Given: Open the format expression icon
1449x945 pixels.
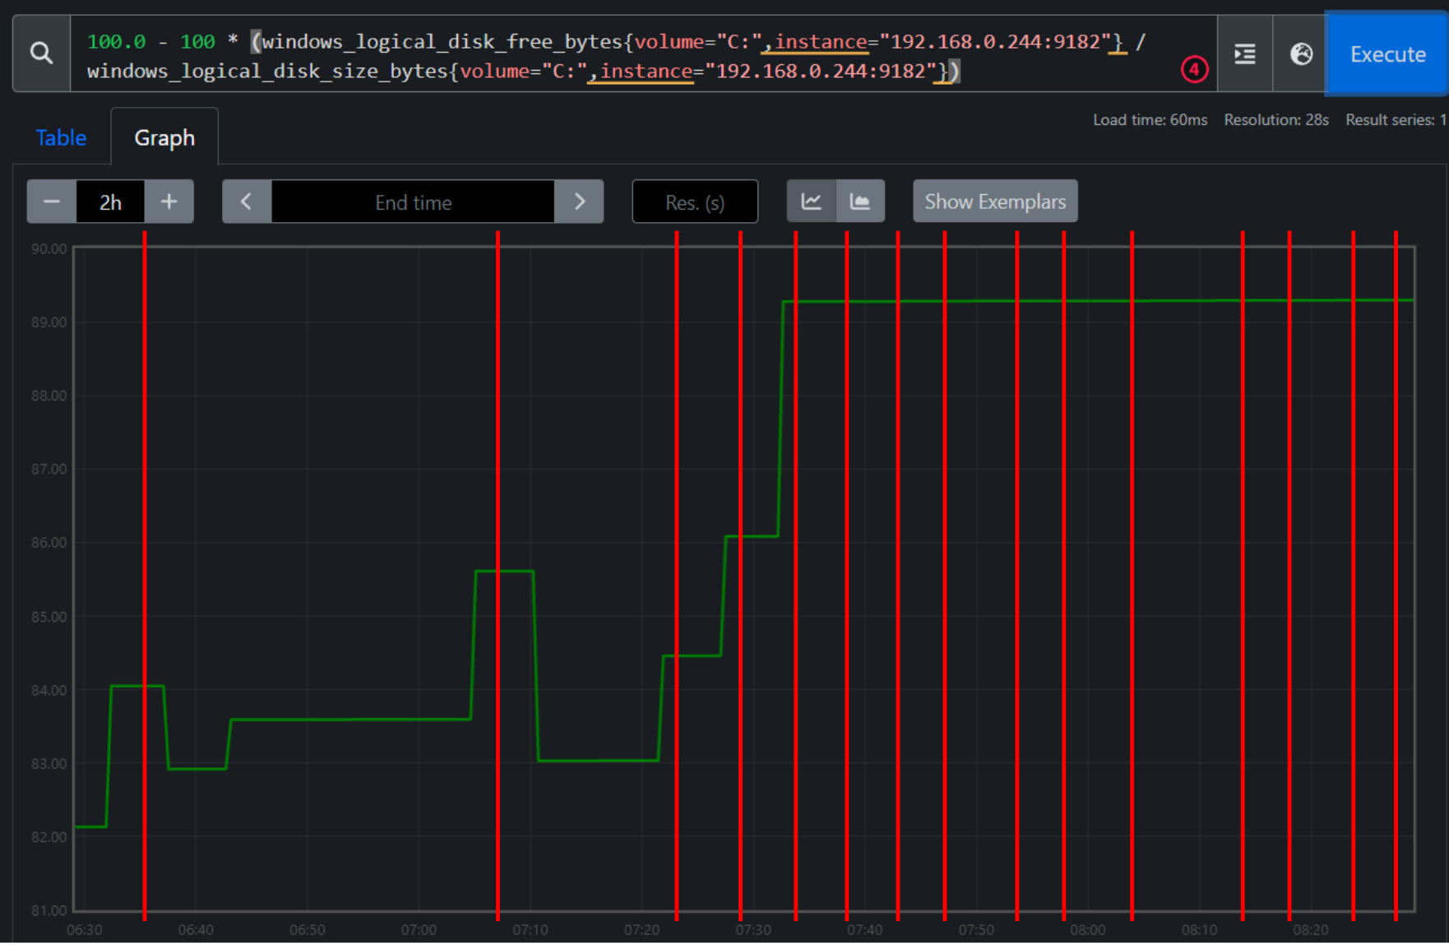Looking at the screenshot, I should pos(1244,54).
